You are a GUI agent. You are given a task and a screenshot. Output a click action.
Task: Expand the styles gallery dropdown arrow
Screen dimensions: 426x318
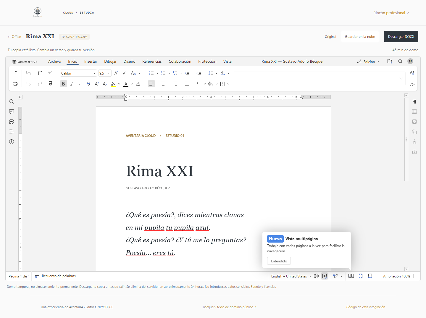point(401,78)
